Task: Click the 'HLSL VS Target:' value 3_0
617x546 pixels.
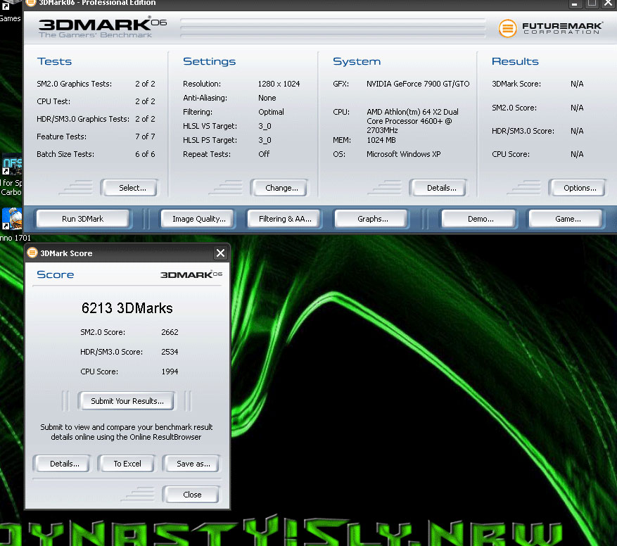Action: click(x=265, y=127)
